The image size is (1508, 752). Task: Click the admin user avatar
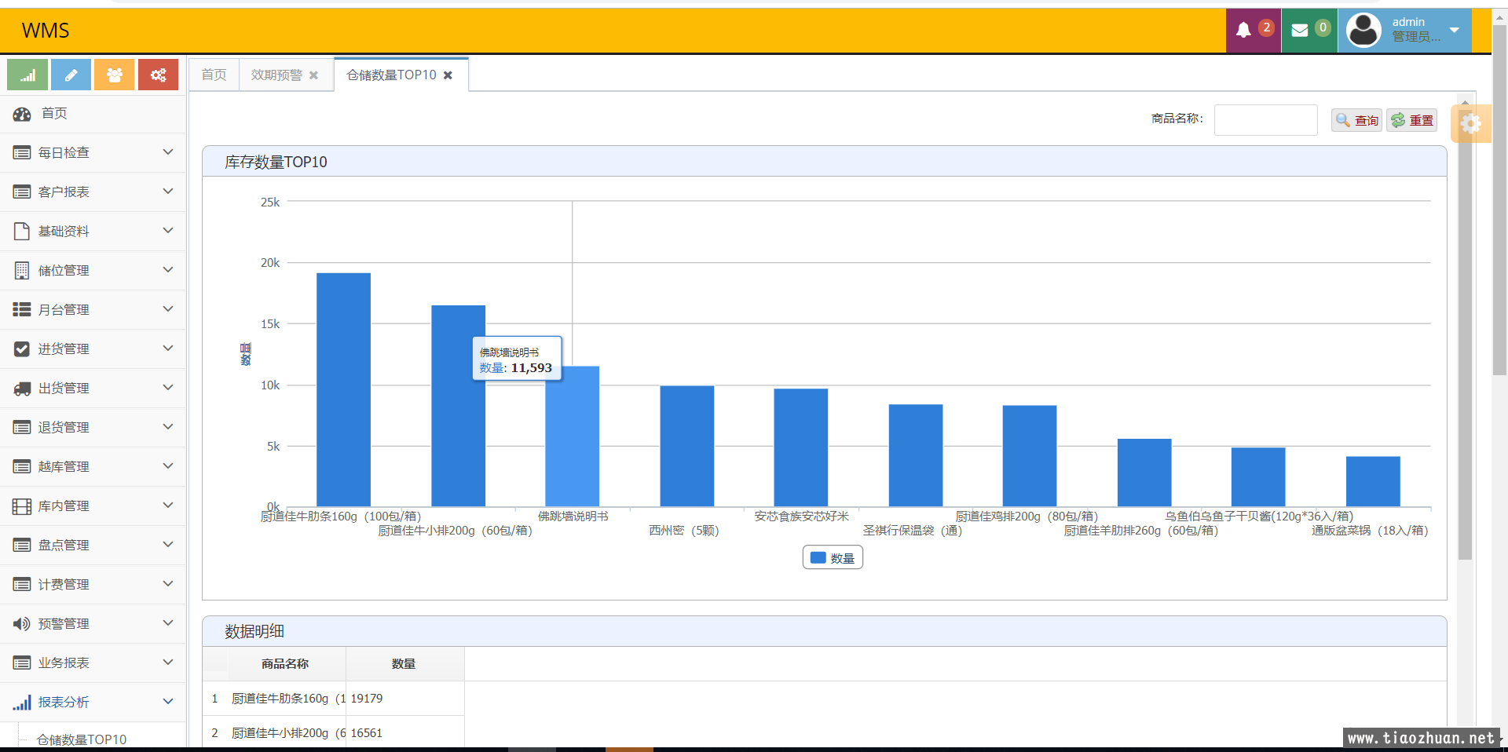pyautogui.click(x=1363, y=31)
